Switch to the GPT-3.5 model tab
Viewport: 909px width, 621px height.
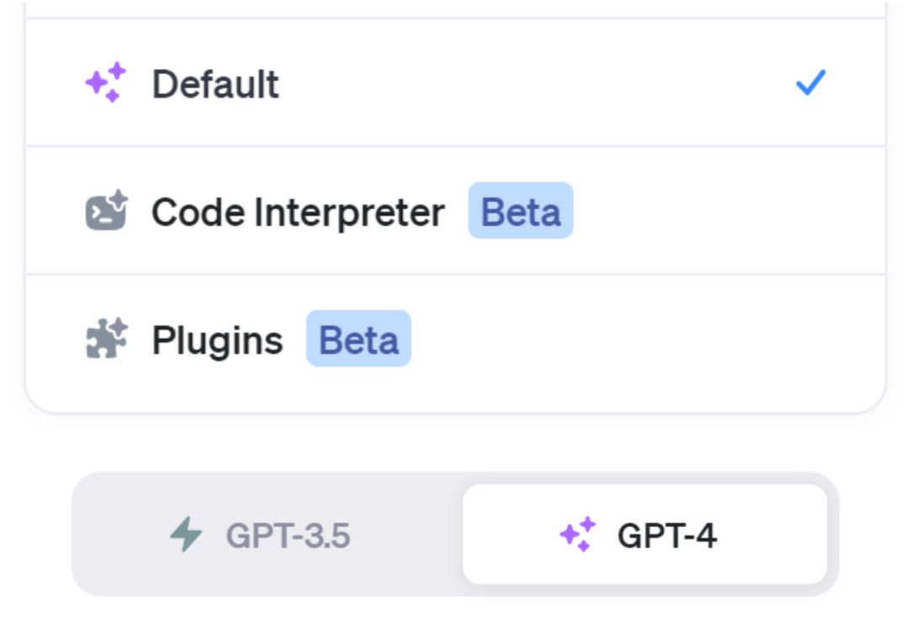[266, 534]
